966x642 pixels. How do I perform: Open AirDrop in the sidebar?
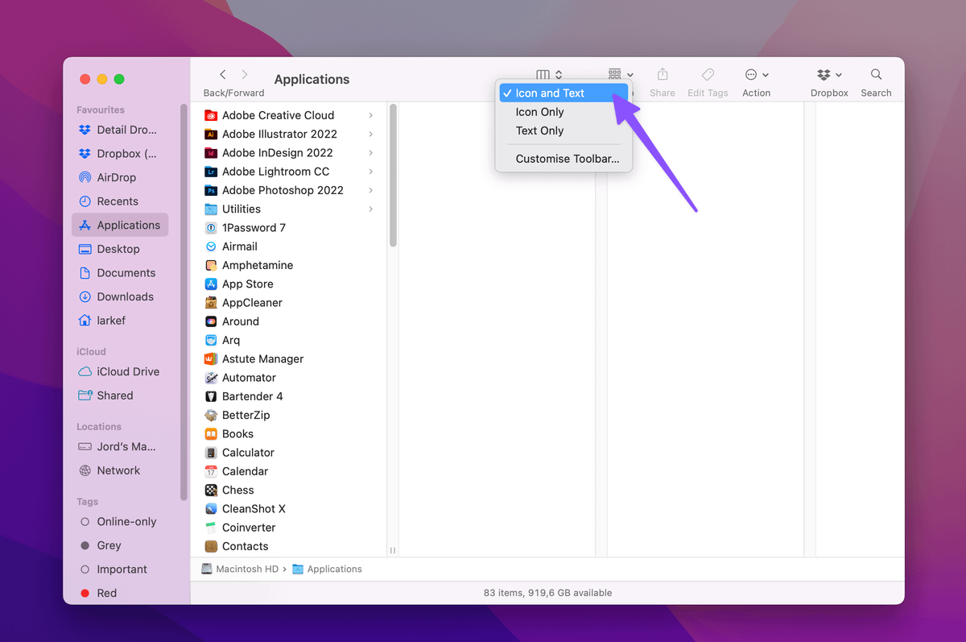(x=116, y=177)
